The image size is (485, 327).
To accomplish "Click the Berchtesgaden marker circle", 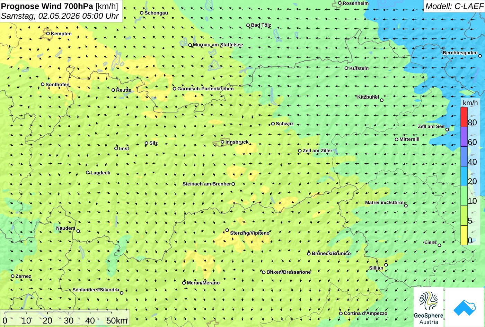I will tap(480, 56).
